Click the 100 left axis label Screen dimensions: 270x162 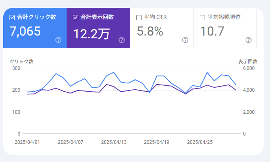16,112
